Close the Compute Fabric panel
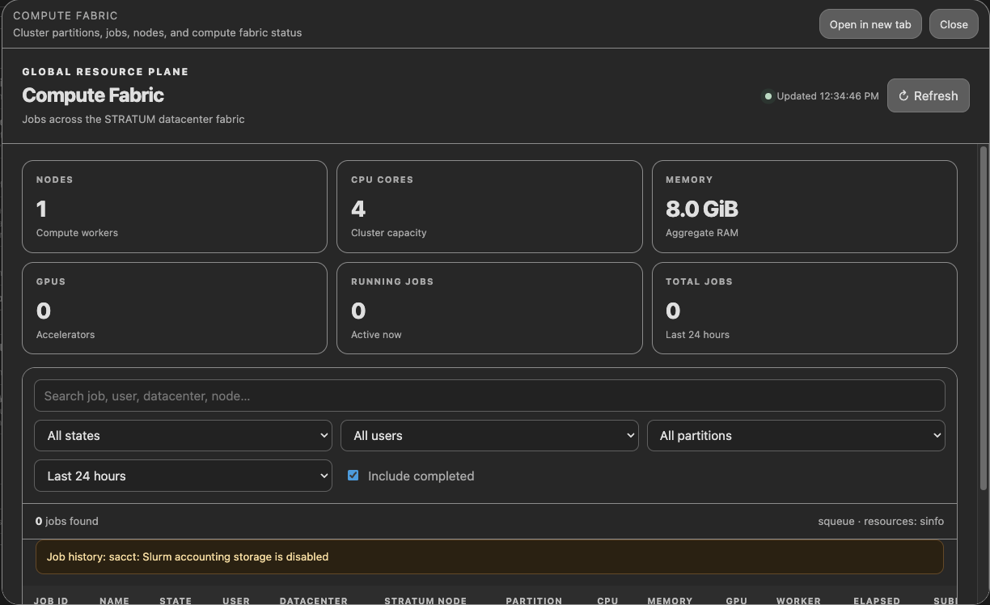The image size is (990, 605). click(954, 24)
